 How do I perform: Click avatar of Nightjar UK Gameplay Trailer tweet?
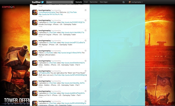(35, 43)
